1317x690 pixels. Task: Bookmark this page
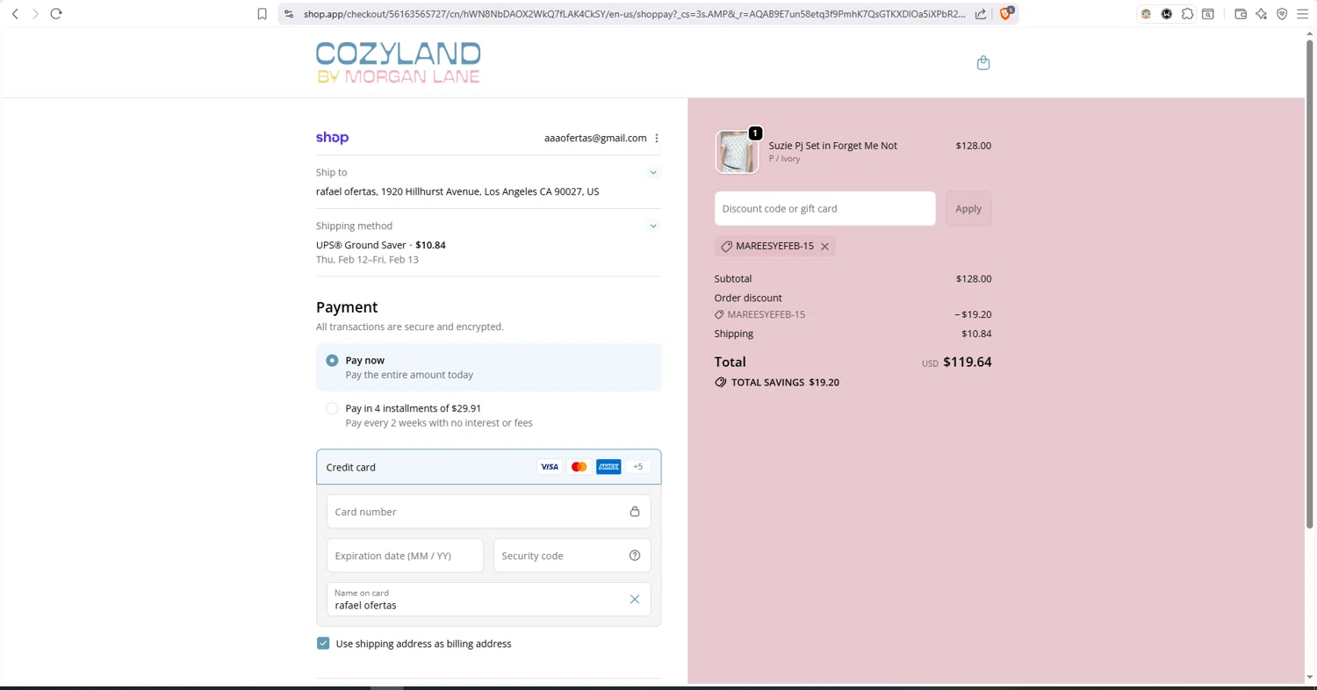pyautogui.click(x=262, y=14)
